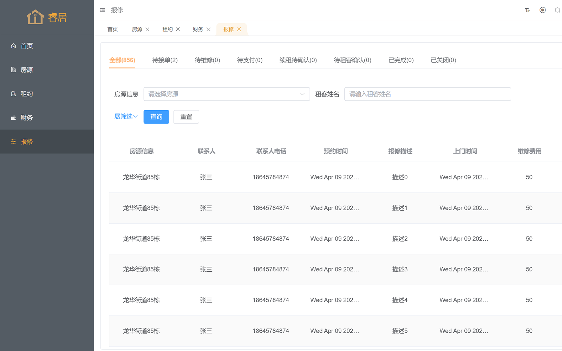This screenshot has height=351, width=562.
Task: Switch to the 已完成(0) tab
Action: click(401, 60)
